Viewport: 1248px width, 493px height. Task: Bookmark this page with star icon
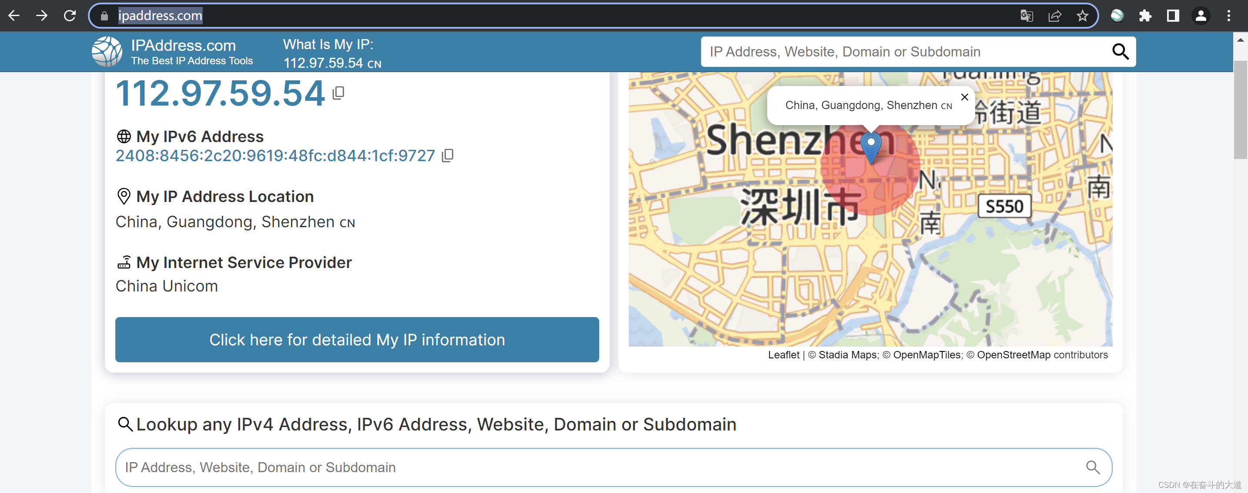[x=1082, y=16]
